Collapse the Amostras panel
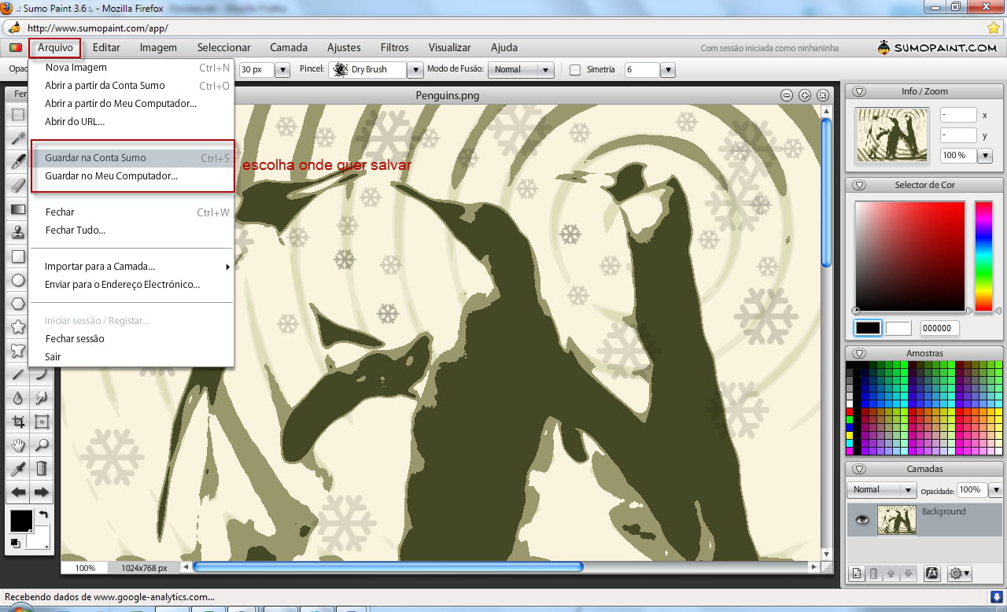Screen dimensions: 1007x612 pyautogui.click(x=859, y=353)
